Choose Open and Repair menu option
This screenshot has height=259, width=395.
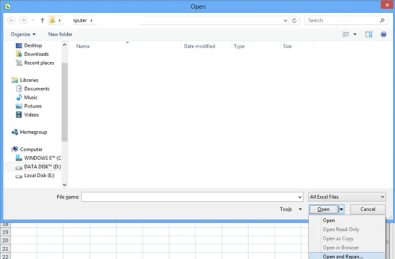[343, 256]
